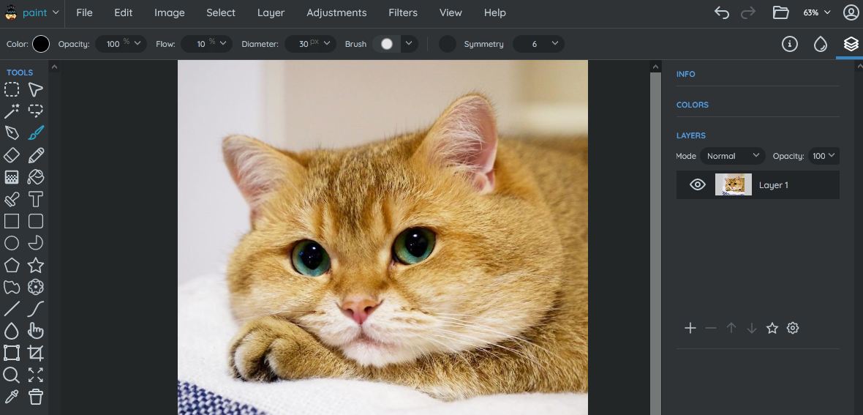Screen dimensions: 863x415
Task: Open the File menu
Action: click(84, 12)
